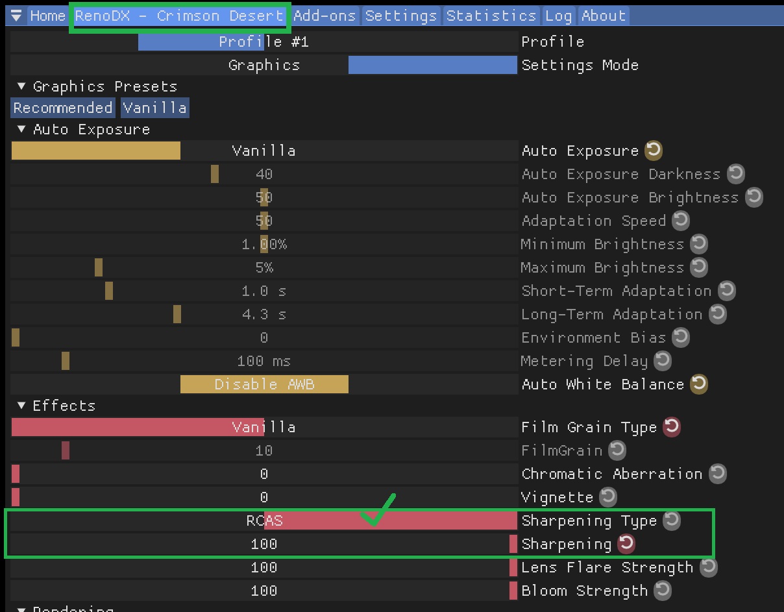
Task: Reset Auto Exposure to default
Action: point(654,151)
